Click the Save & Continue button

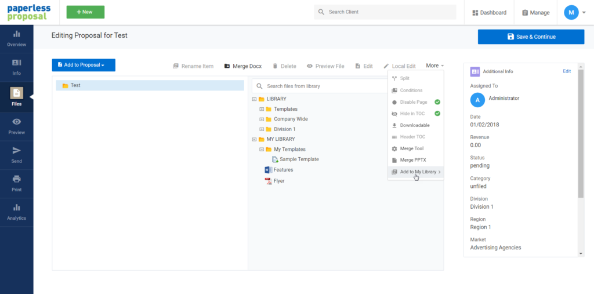(x=531, y=37)
